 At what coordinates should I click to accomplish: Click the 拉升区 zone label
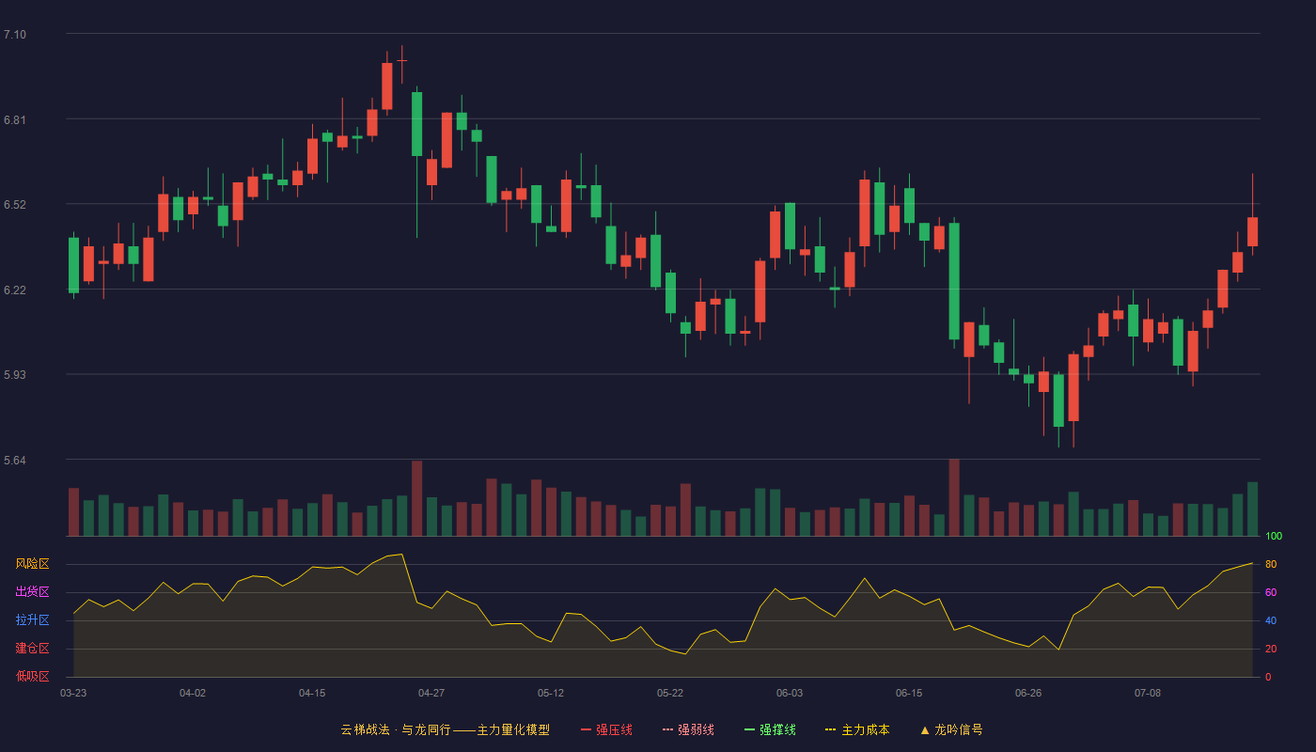tap(32, 620)
